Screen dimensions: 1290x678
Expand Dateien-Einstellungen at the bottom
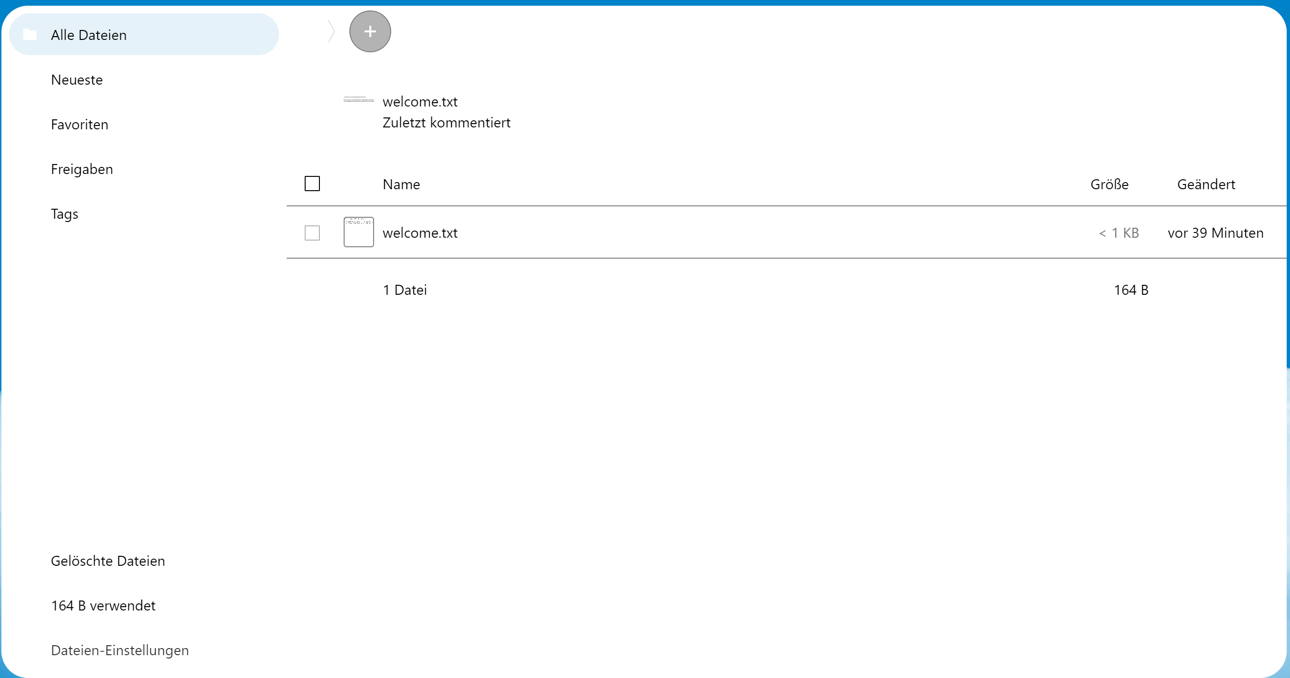(120, 650)
